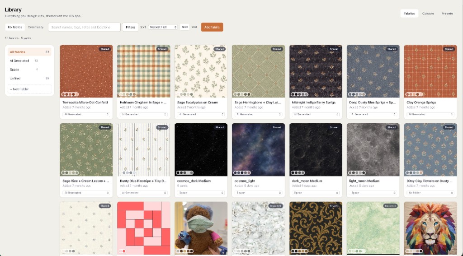Open the Filters panel
Image resolution: width=463 pixels, height=256 pixels.
(130, 27)
